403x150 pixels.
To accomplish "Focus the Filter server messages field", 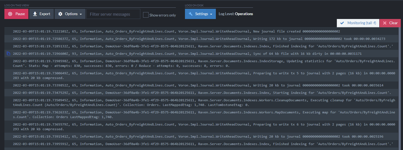I will click(x=113, y=14).
